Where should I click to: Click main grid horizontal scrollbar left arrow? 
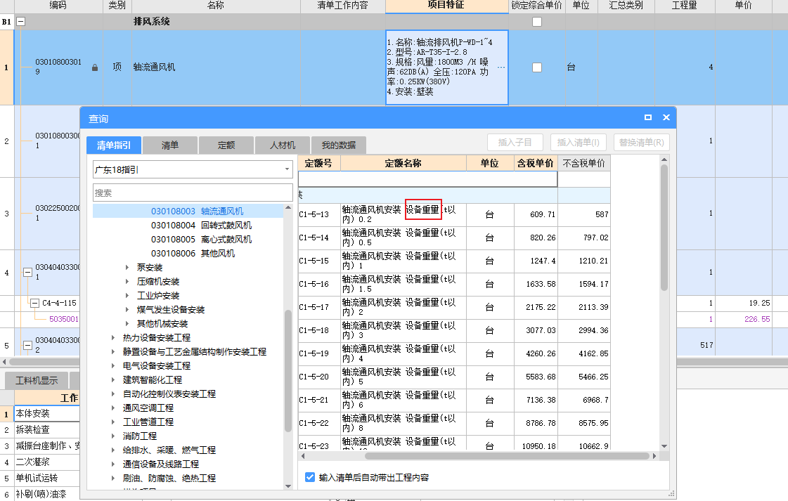point(4,361)
